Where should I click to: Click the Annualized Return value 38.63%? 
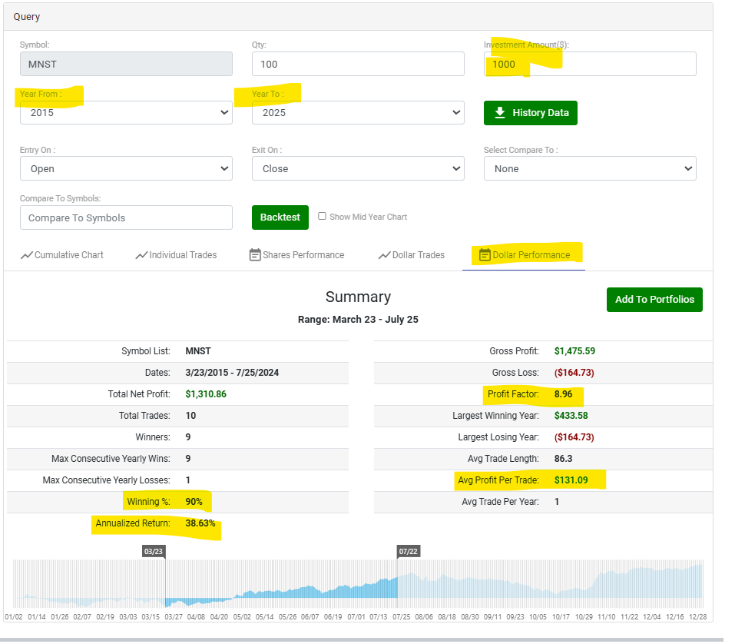[x=200, y=523]
